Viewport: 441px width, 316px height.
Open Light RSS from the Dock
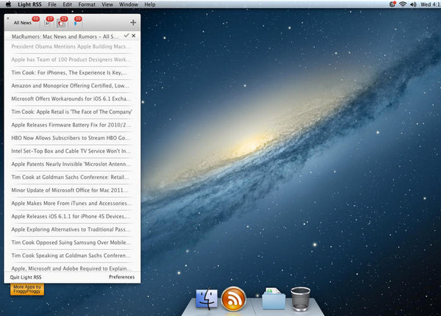pyautogui.click(x=234, y=299)
